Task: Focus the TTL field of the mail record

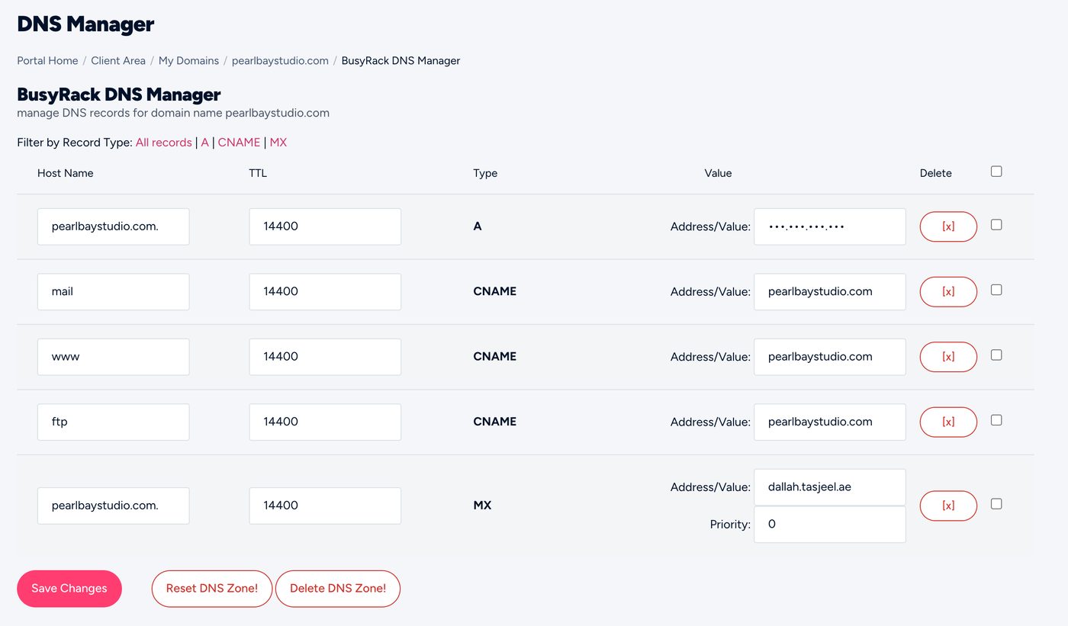Action: [x=325, y=292]
